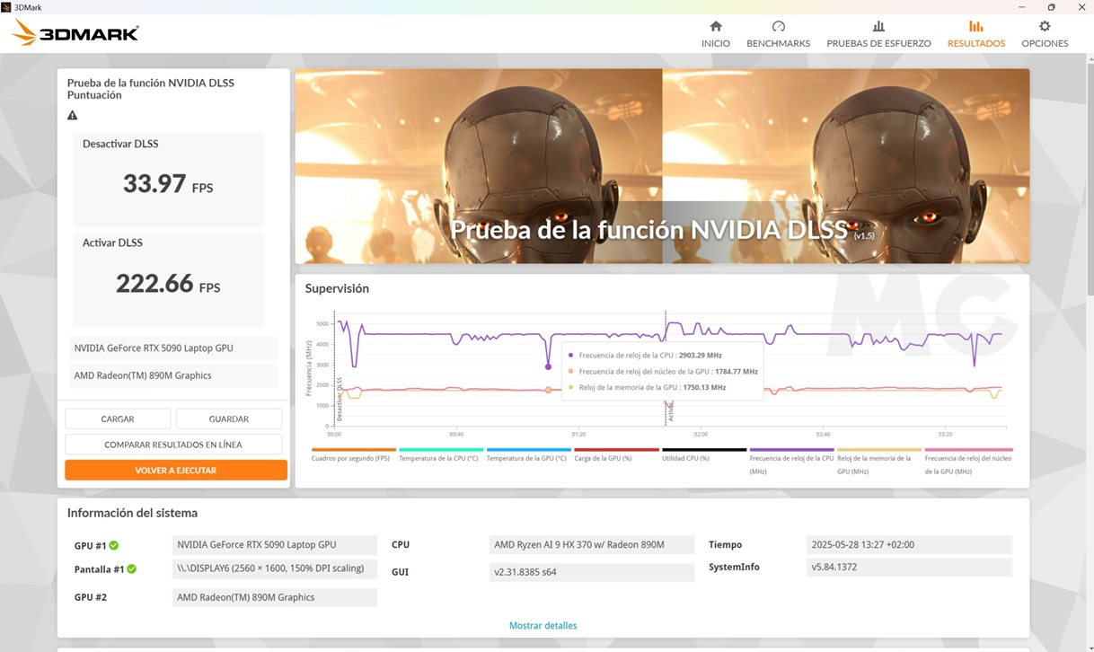Image resolution: width=1094 pixels, height=652 pixels.
Task: Click the CARGAR button
Action: (118, 419)
